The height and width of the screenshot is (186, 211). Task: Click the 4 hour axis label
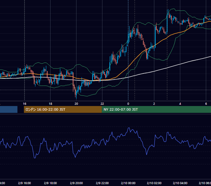[x=180, y=104]
